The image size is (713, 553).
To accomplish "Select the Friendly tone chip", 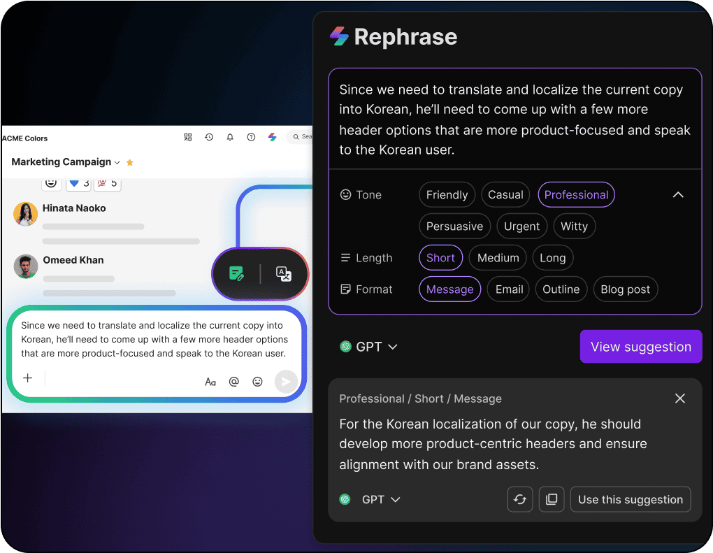I will 447,195.
